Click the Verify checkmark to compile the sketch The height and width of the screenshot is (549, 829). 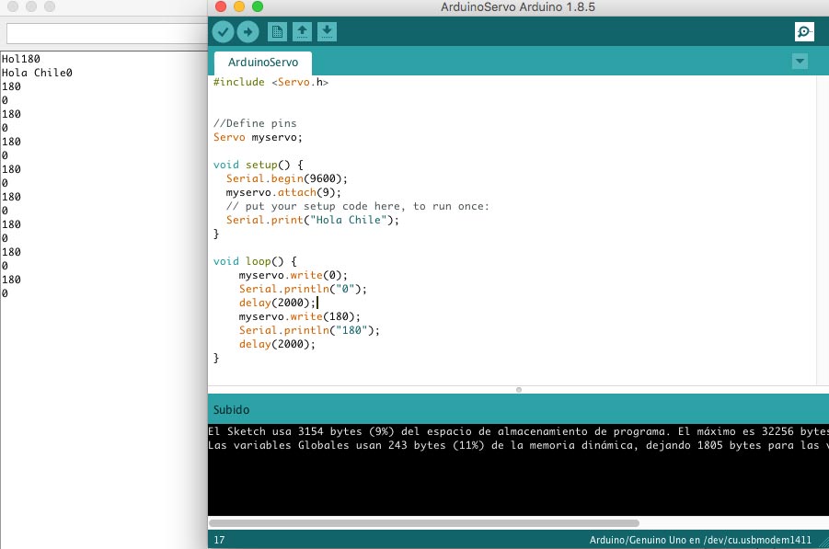(x=223, y=31)
